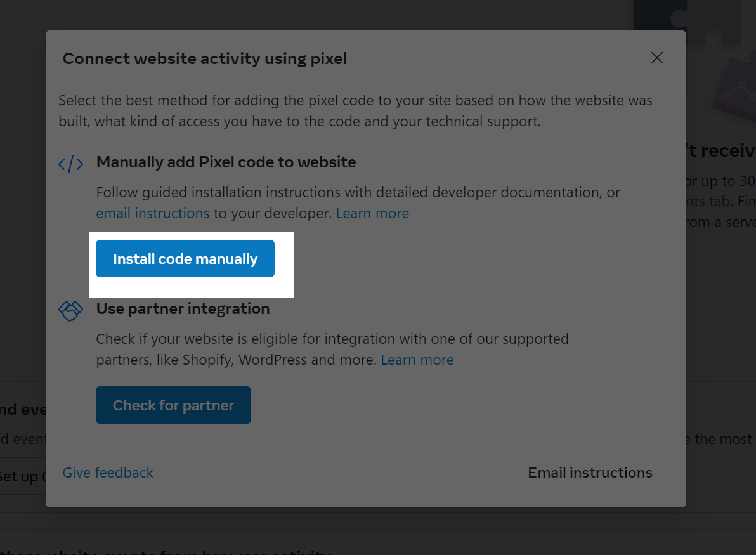Click the handshake partner integration icon
Image resolution: width=756 pixels, height=555 pixels.
71,311
